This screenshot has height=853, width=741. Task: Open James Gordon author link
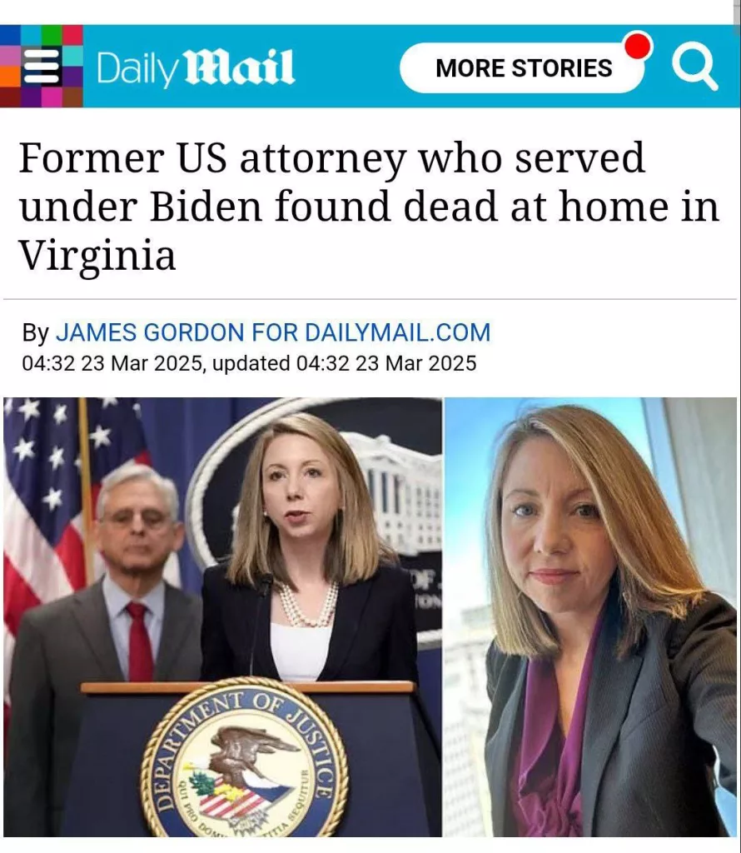click(150, 332)
